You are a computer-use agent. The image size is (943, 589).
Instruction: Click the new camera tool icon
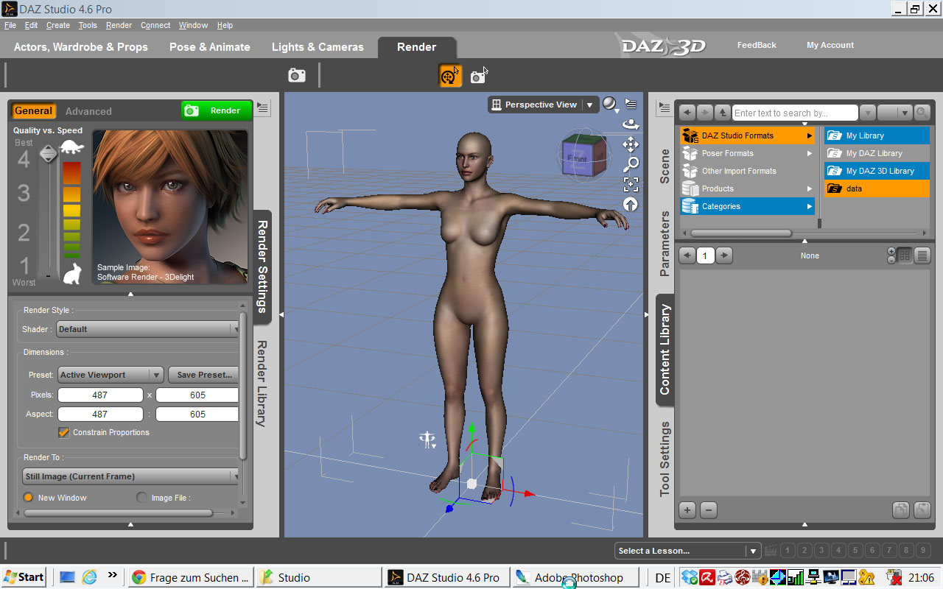(x=479, y=75)
